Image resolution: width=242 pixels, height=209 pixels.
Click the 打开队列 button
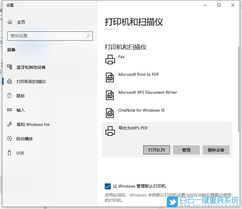coord(156,150)
